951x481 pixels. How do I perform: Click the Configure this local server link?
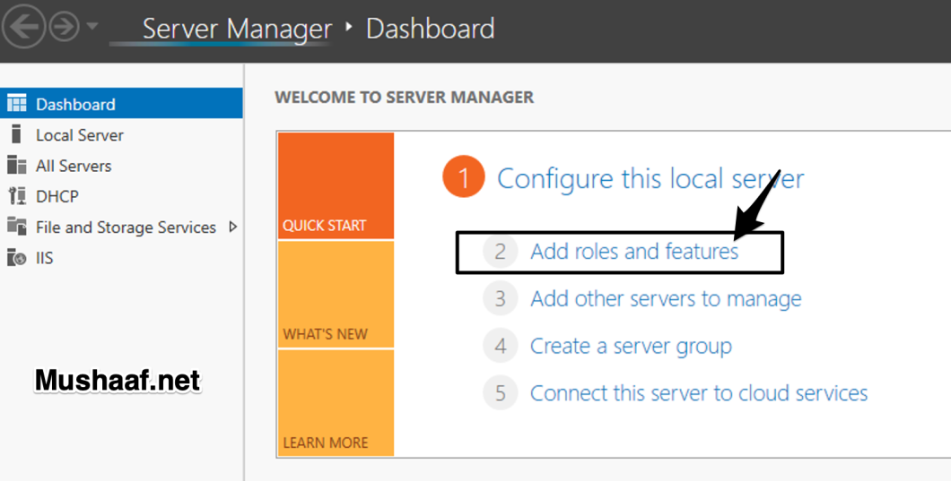650,178
